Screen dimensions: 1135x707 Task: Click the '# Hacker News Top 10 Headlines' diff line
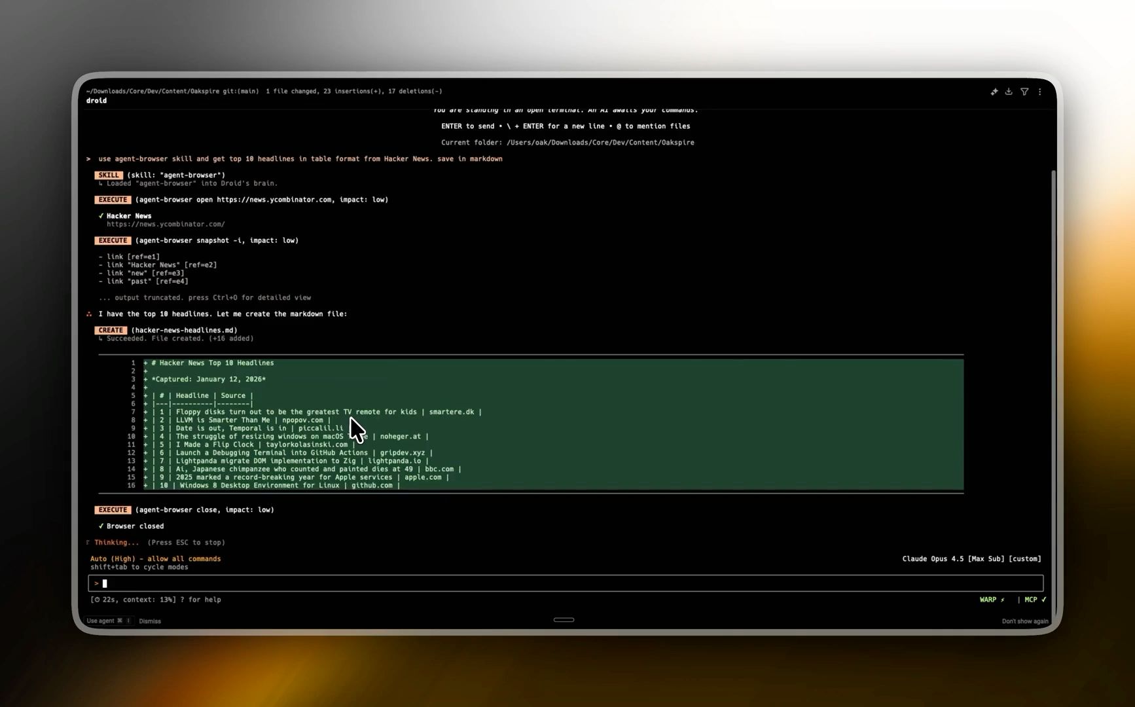point(212,363)
